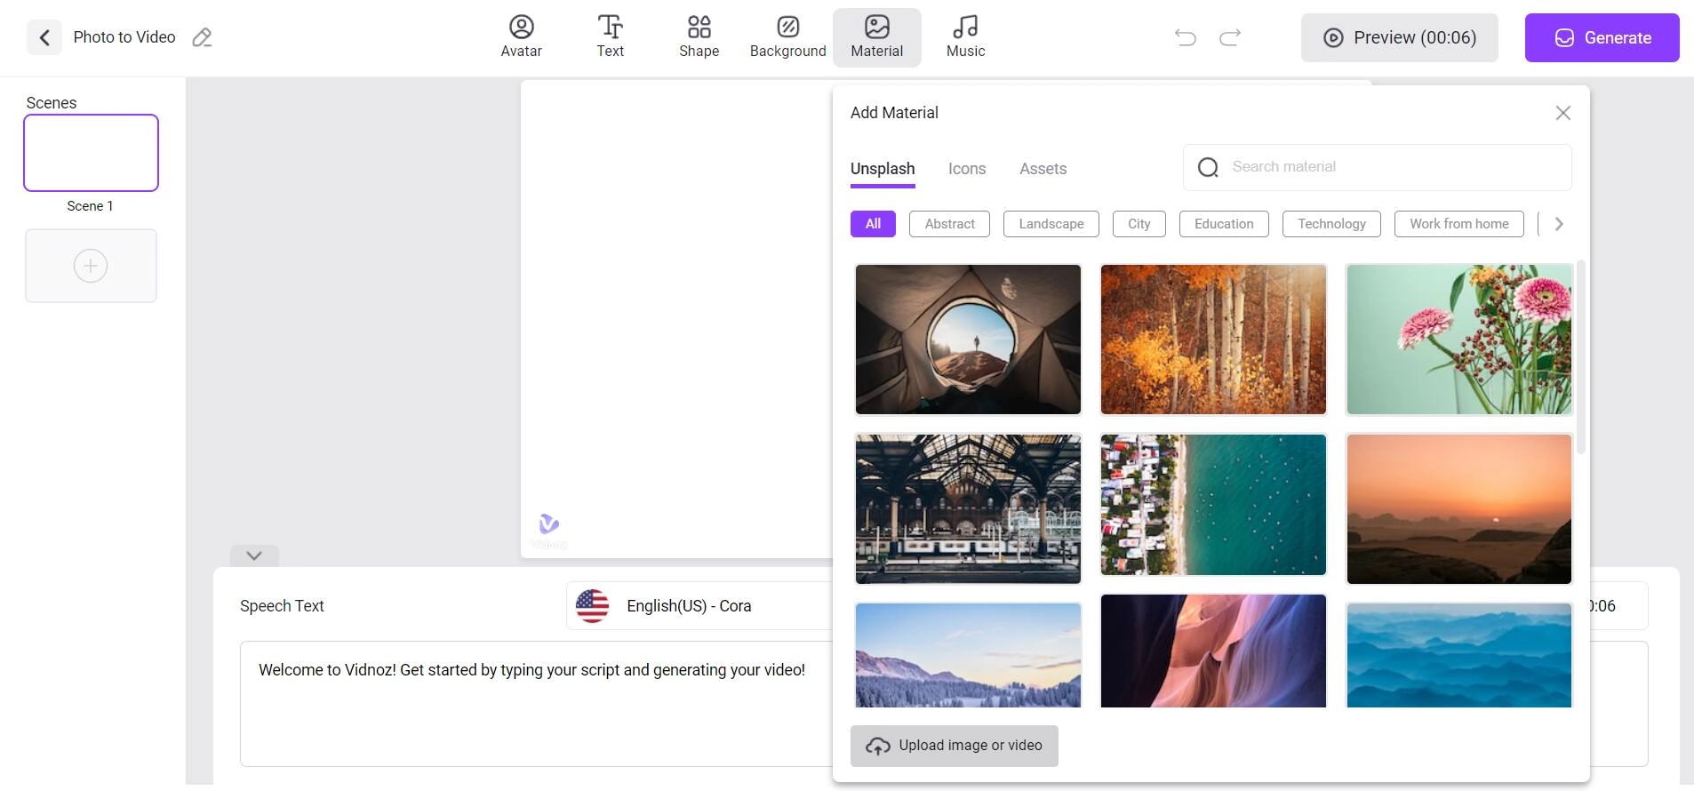Screen dimensions: 1694x791
Task: Click the Generate button
Action: (x=1602, y=37)
